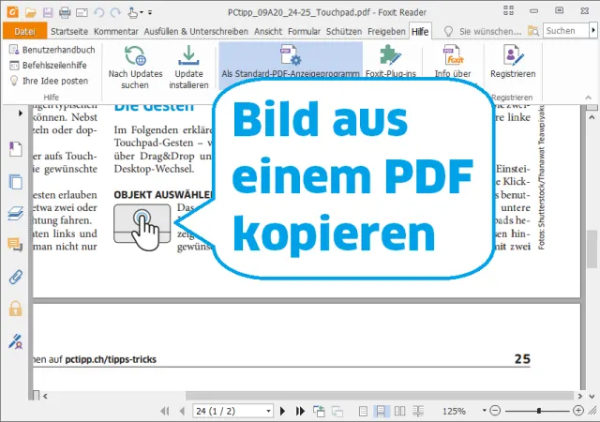600x422 pixels.
Task: Select the hand touch mode icon
Action: [x=133, y=12]
